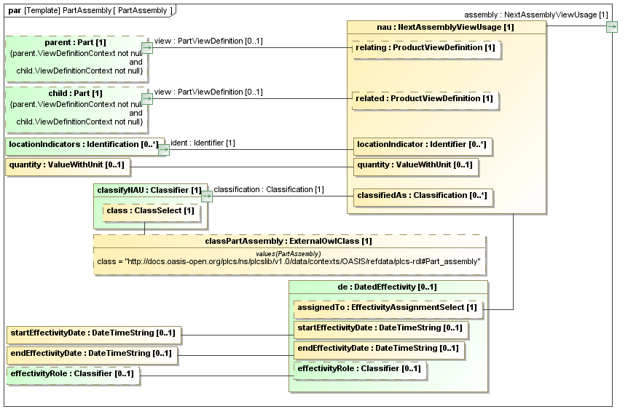Select the locationIndicators block port icon
The height and width of the screenshot is (417, 628).
[163, 150]
